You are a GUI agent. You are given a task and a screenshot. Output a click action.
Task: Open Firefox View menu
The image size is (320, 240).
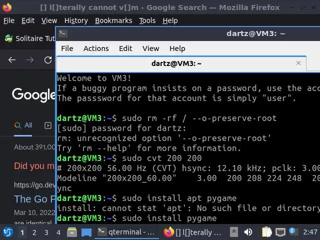(x=49, y=20)
